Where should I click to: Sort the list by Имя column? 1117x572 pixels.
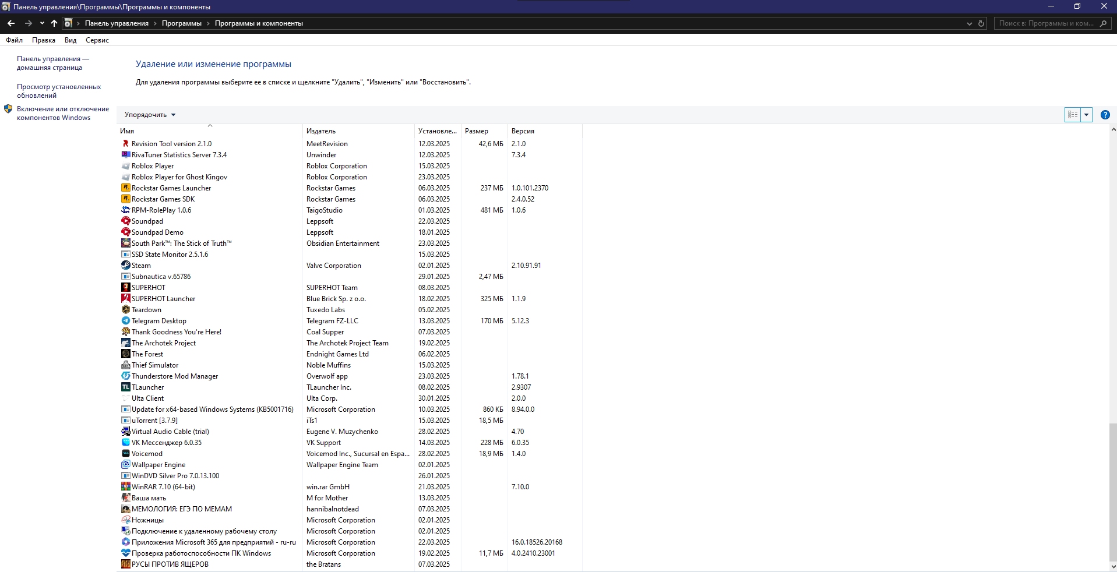coord(210,131)
